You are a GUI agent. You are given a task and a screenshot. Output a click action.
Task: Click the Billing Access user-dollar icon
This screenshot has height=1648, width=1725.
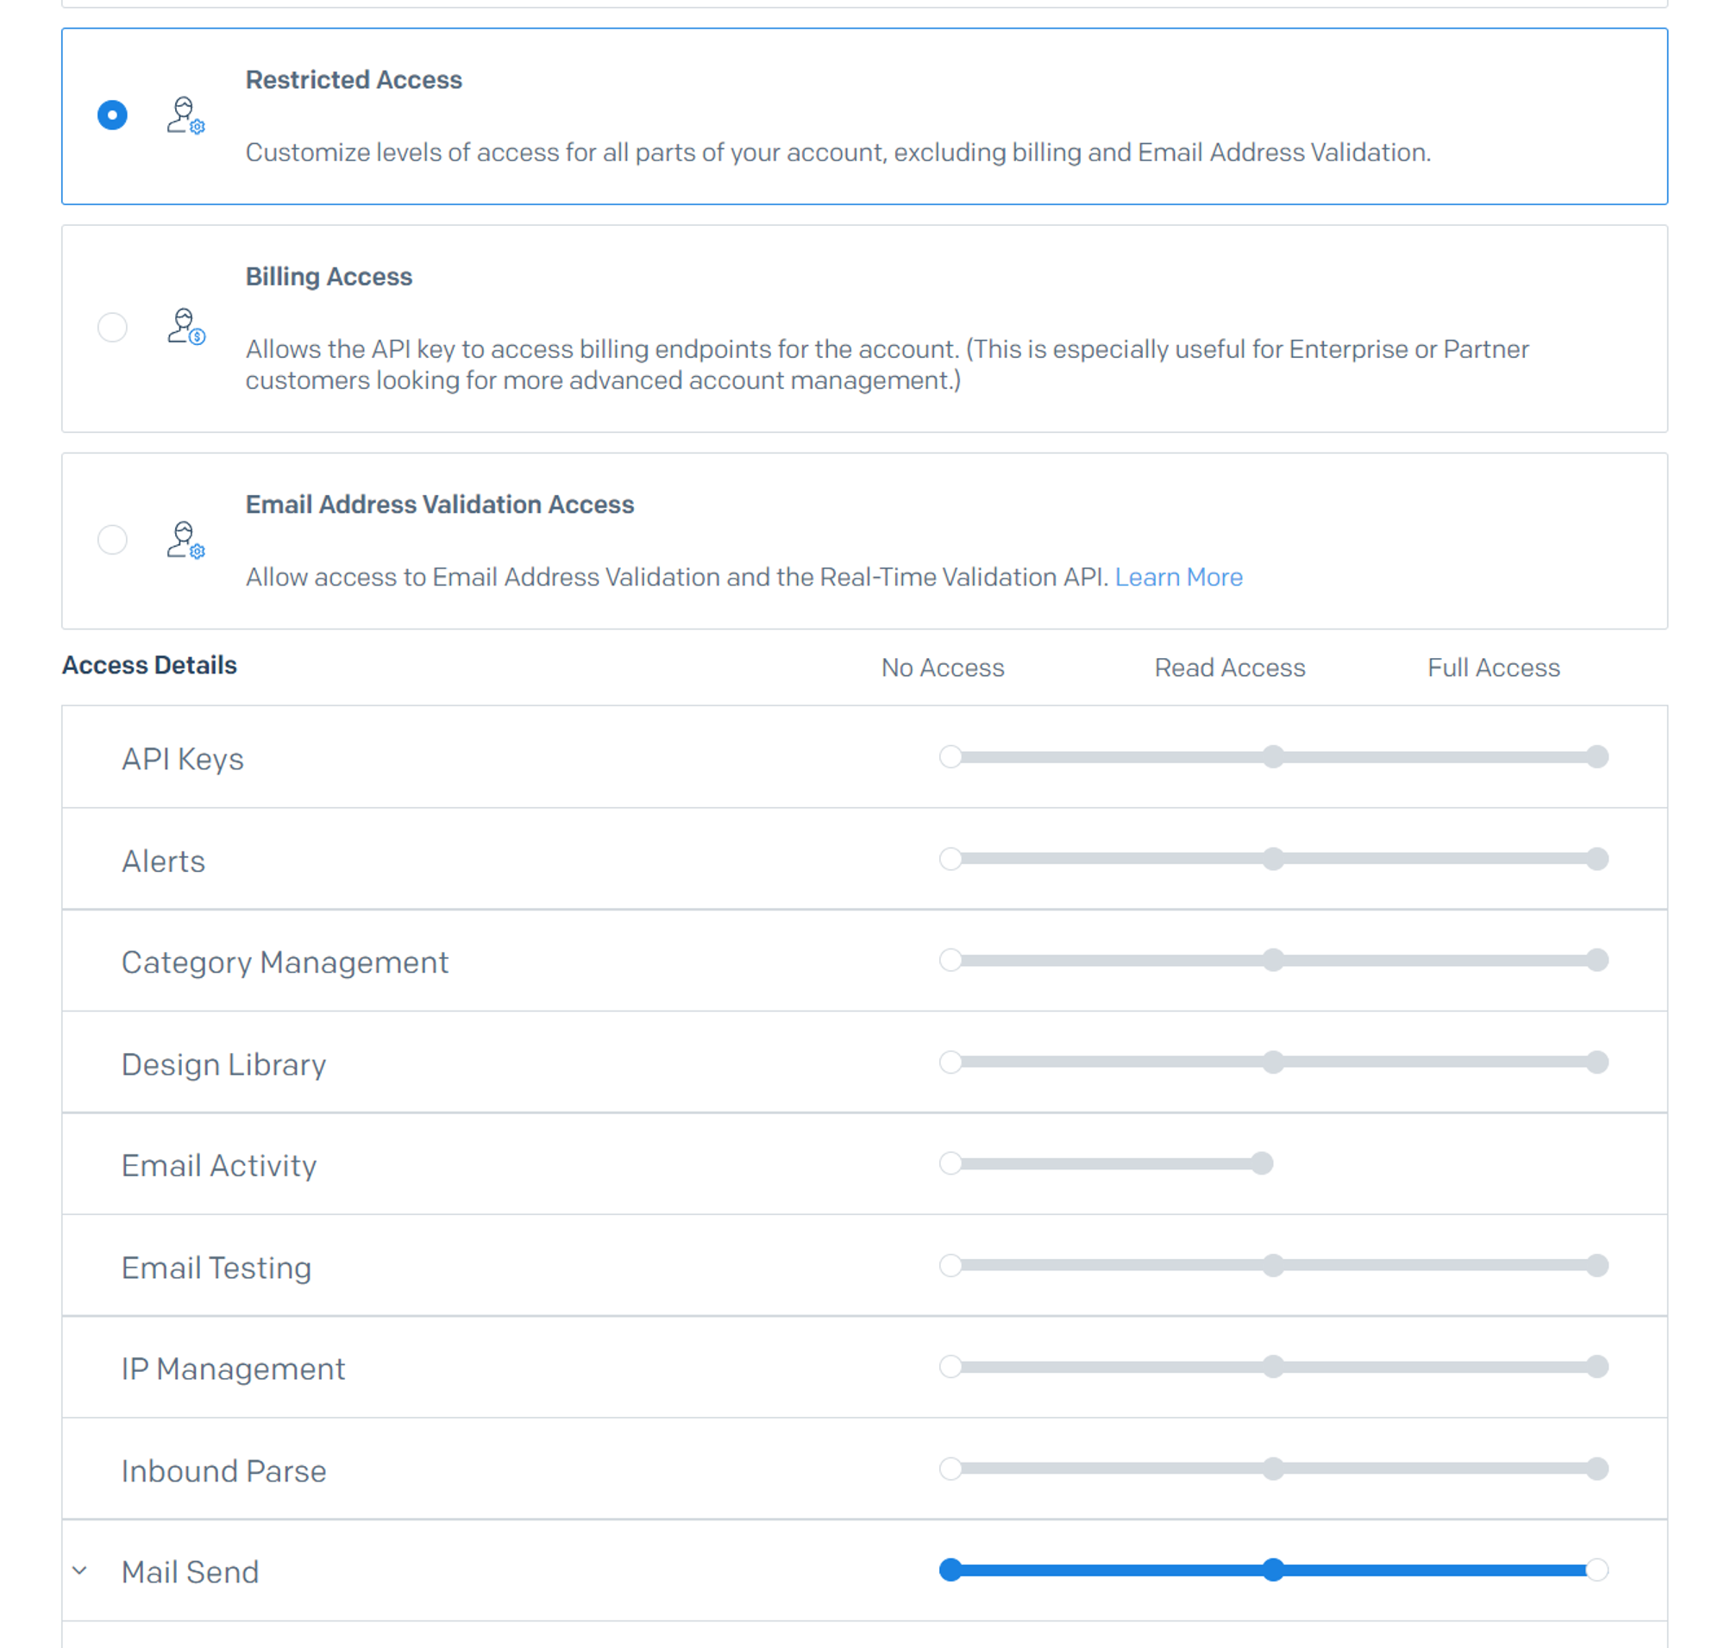[x=185, y=327]
